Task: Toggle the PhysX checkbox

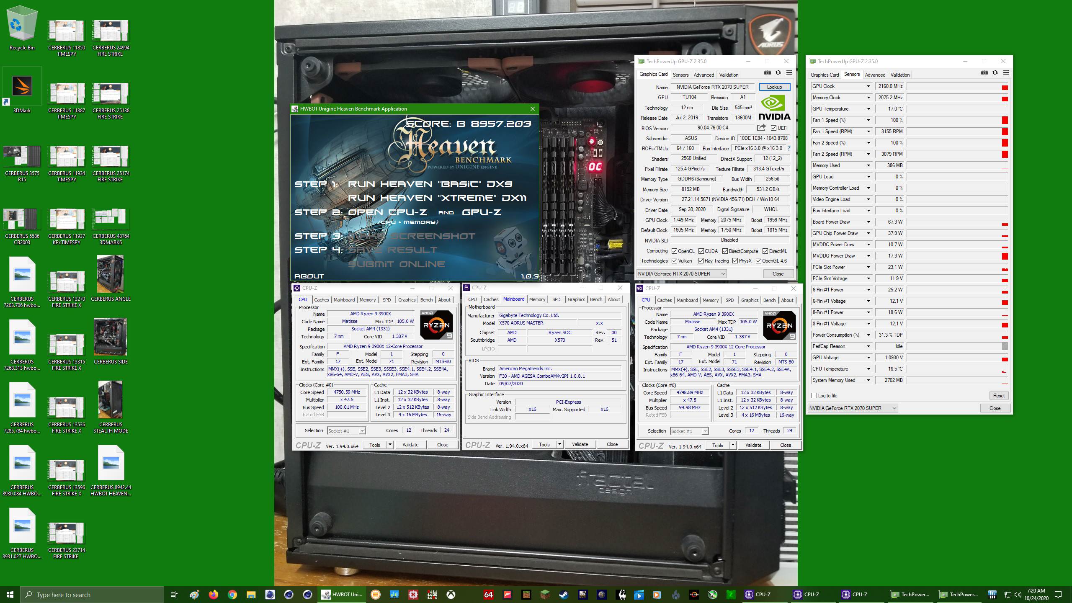Action: coord(735,261)
